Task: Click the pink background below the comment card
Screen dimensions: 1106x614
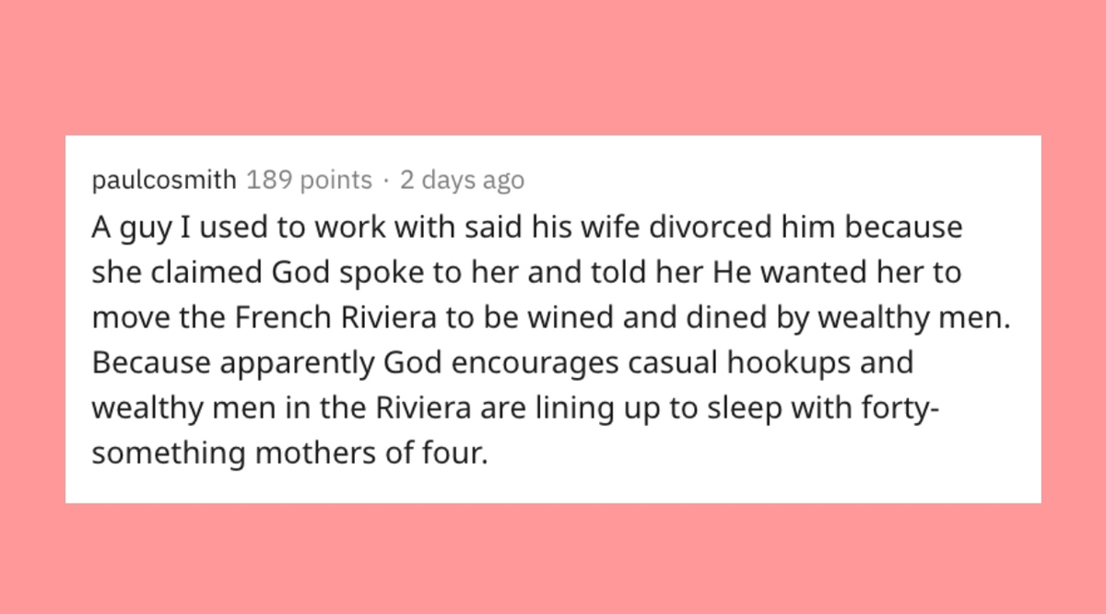Action: pyautogui.click(x=553, y=559)
